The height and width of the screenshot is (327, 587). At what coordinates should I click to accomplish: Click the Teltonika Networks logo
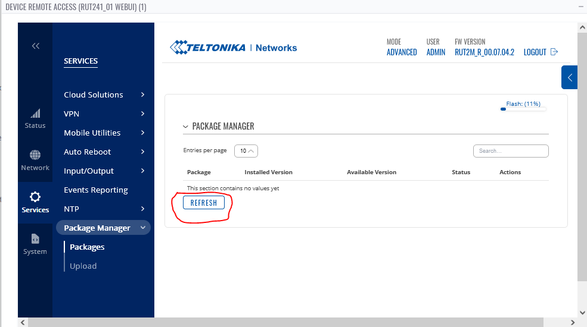233,48
